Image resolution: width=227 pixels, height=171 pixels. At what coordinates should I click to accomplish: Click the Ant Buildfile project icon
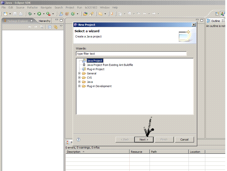(x=84, y=65)
